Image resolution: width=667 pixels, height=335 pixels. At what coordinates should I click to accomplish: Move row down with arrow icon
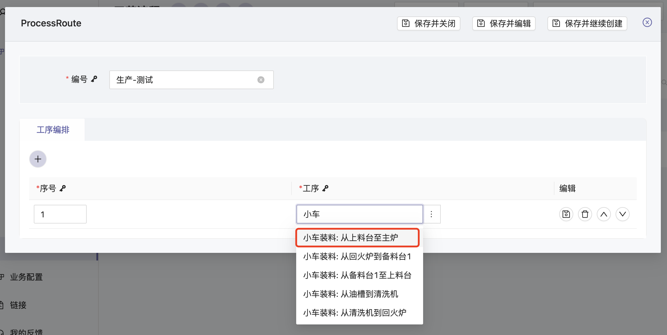pyautogui.click(x=622, y=214)
